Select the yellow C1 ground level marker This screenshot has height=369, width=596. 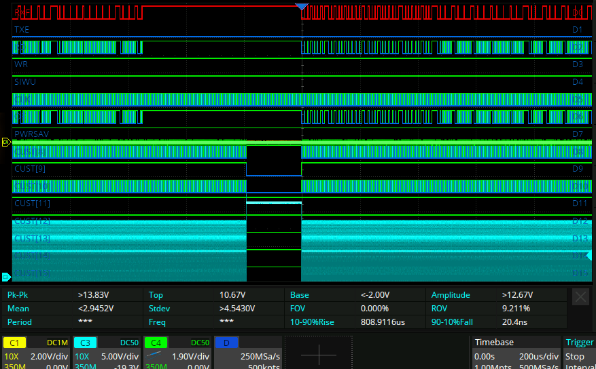pos(5,142)
